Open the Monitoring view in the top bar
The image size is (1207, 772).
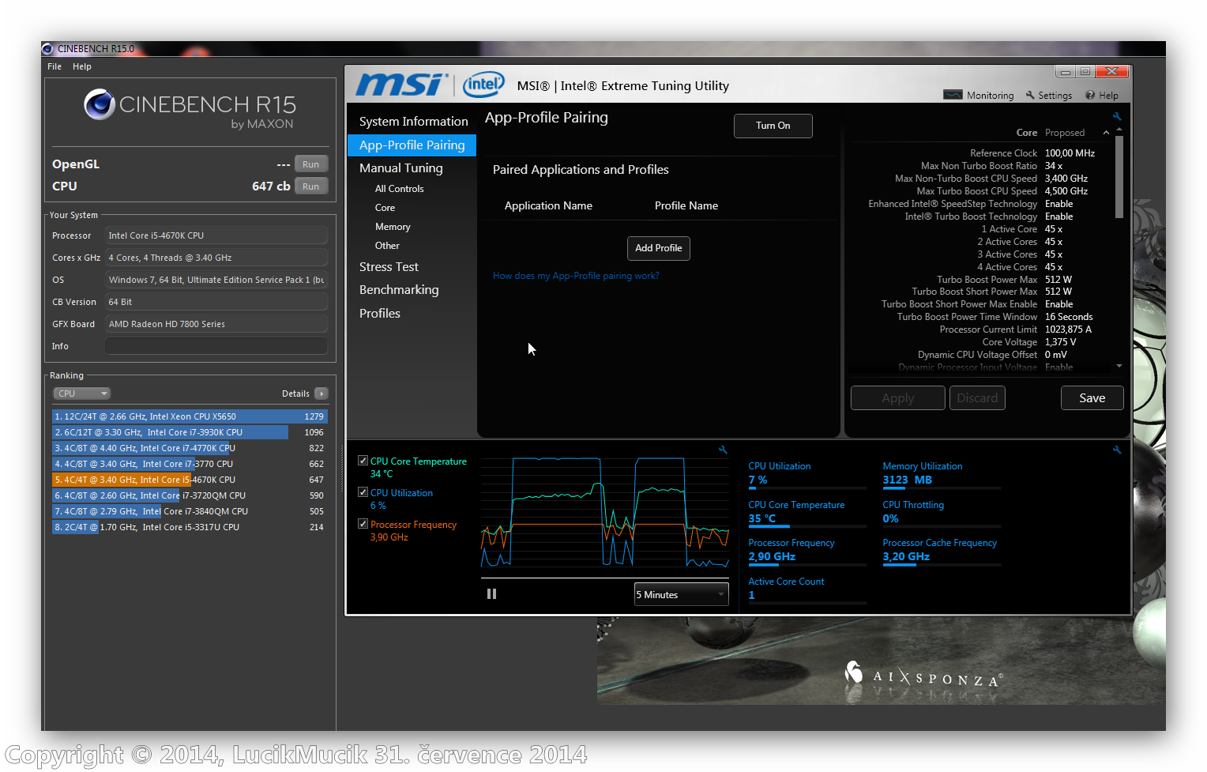pyautogui.click(x=979, y=96)
